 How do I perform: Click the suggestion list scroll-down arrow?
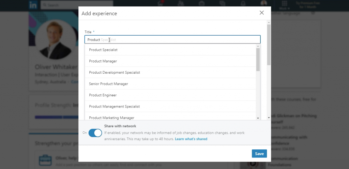click(x=258, y=118)
